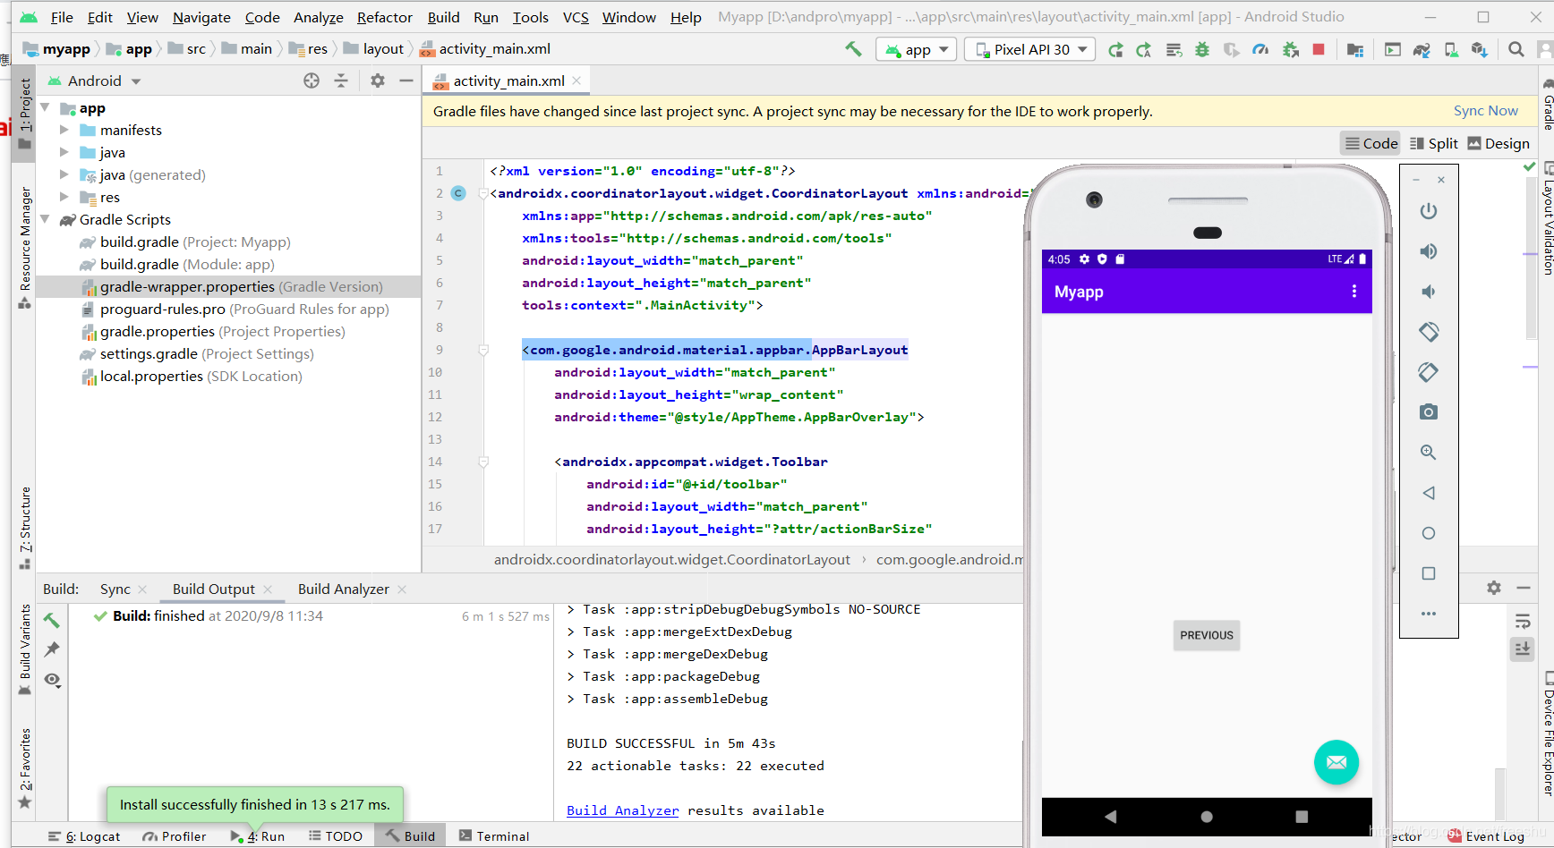Image resolution: width=1554 pixels, height=848 pixels.
Task: Click collapse all icon in Project panel
Action: (341, 81)
